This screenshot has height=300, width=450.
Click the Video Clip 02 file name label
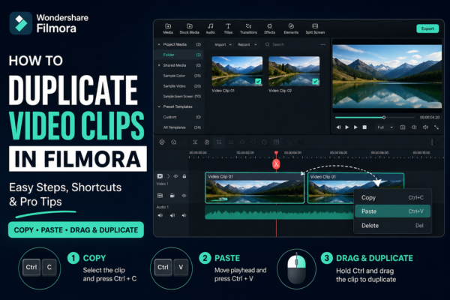280,91
